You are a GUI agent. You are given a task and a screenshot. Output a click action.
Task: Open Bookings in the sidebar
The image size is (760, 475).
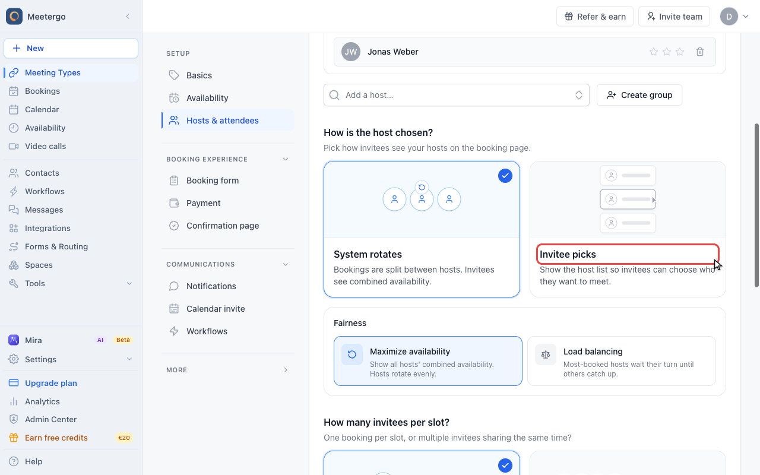tap(71, 91)
